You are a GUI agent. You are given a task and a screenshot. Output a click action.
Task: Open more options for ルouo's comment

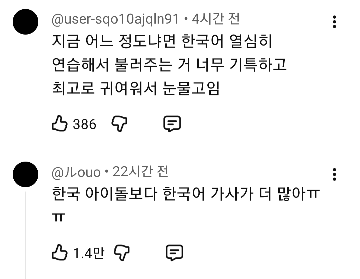334,174
